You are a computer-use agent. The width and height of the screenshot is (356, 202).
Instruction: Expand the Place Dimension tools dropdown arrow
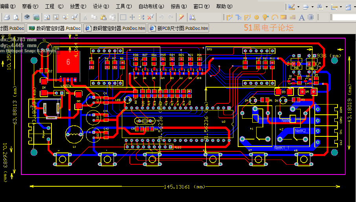coord(341,7)
